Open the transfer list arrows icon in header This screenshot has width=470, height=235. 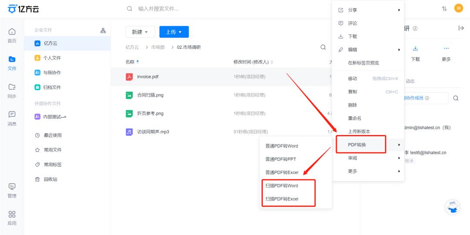click(x=444, y=9)
